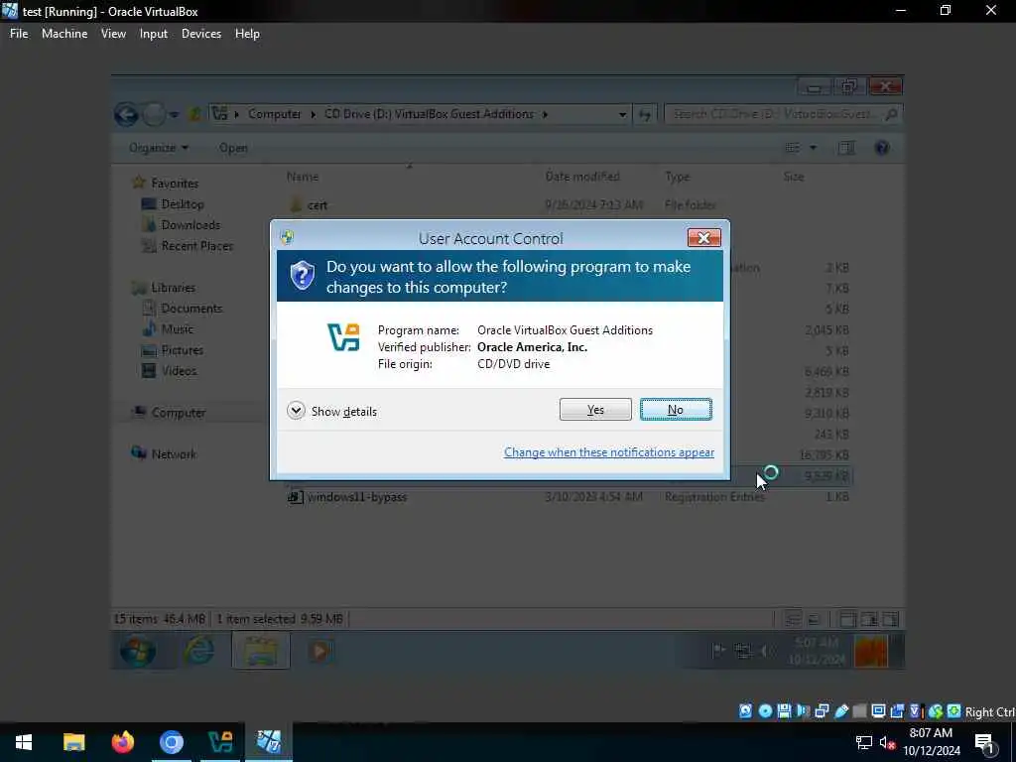Open the VirtualBox View menu
Image resolution: width=1016 pixels, height=762 pixels.
[x=113, y=34]
